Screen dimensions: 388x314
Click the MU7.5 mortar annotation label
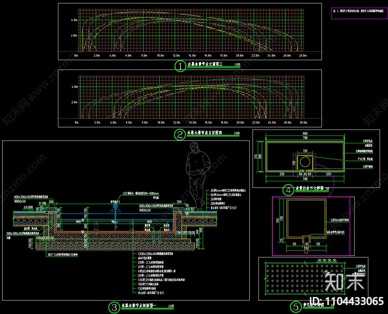point(62,254)
